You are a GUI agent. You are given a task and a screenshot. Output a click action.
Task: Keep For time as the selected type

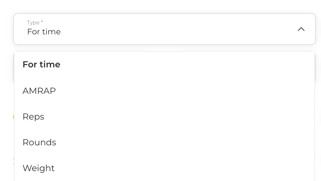click(x=164, y=64)
